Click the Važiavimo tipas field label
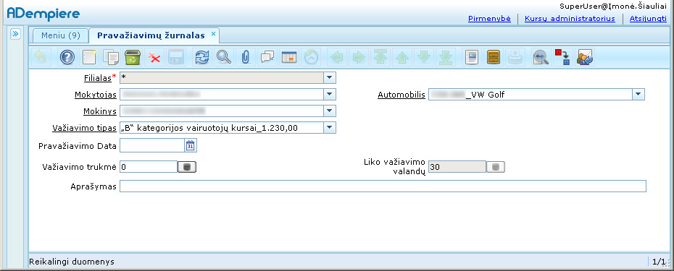The height and width of the screenshot is (271, 674). click(84, 128)
